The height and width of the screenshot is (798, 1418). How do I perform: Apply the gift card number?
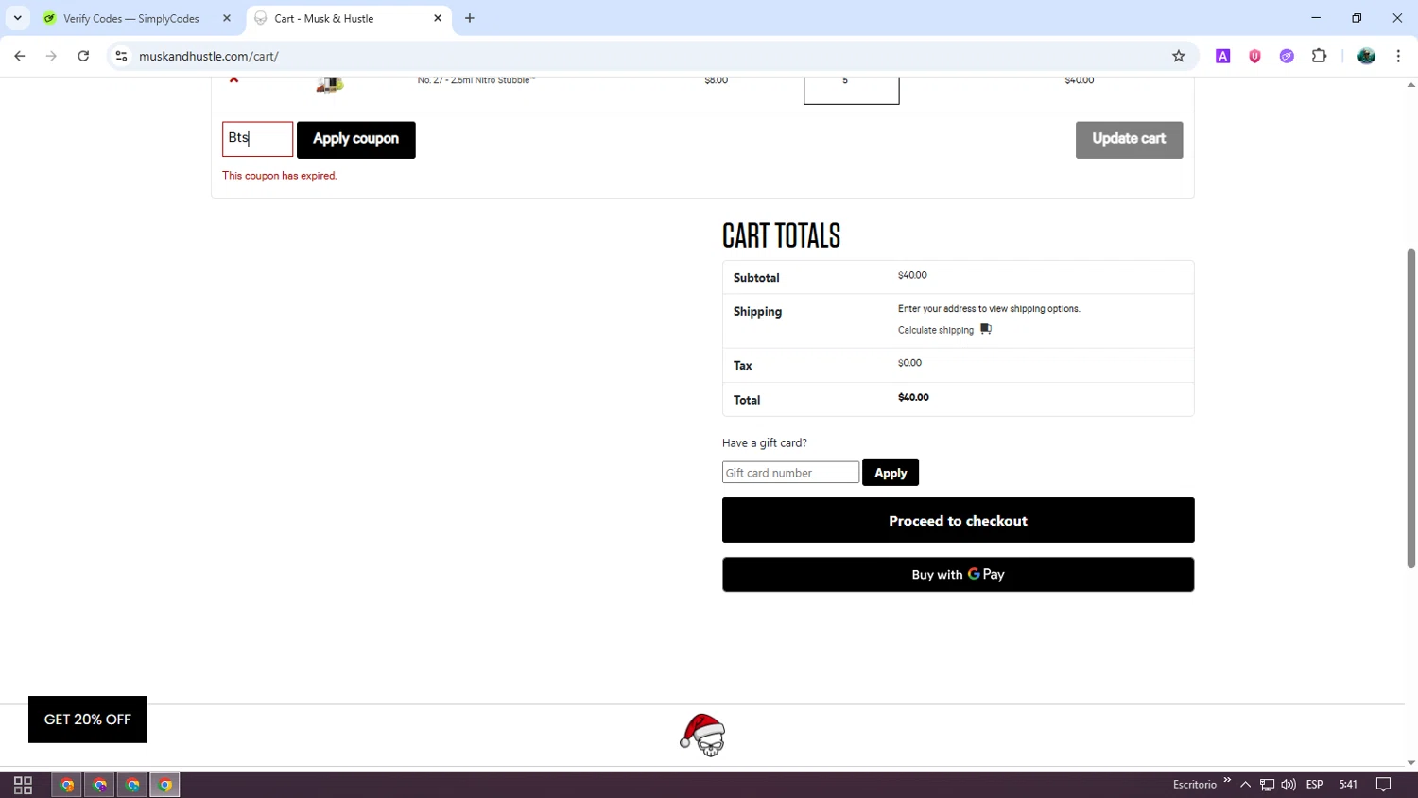pyautogui.click(x=891, y=473)
